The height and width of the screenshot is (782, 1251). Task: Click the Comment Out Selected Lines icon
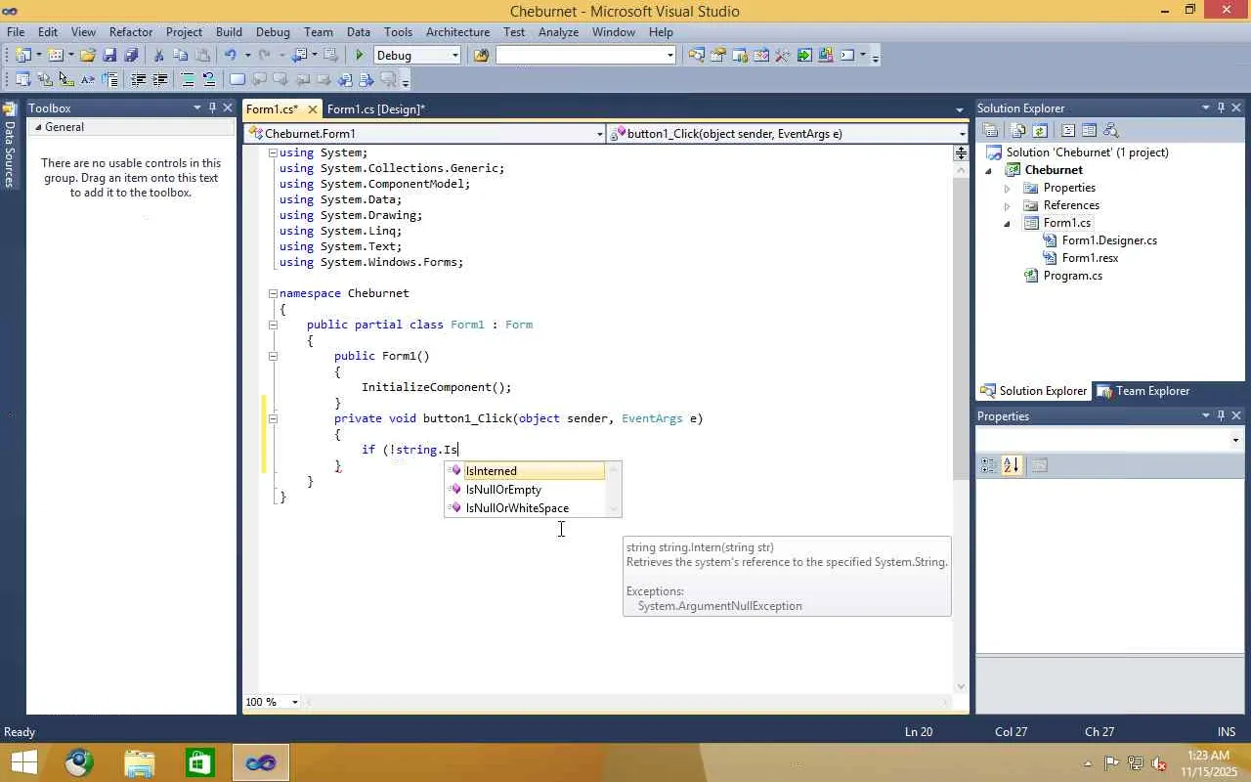click(188, 80)
